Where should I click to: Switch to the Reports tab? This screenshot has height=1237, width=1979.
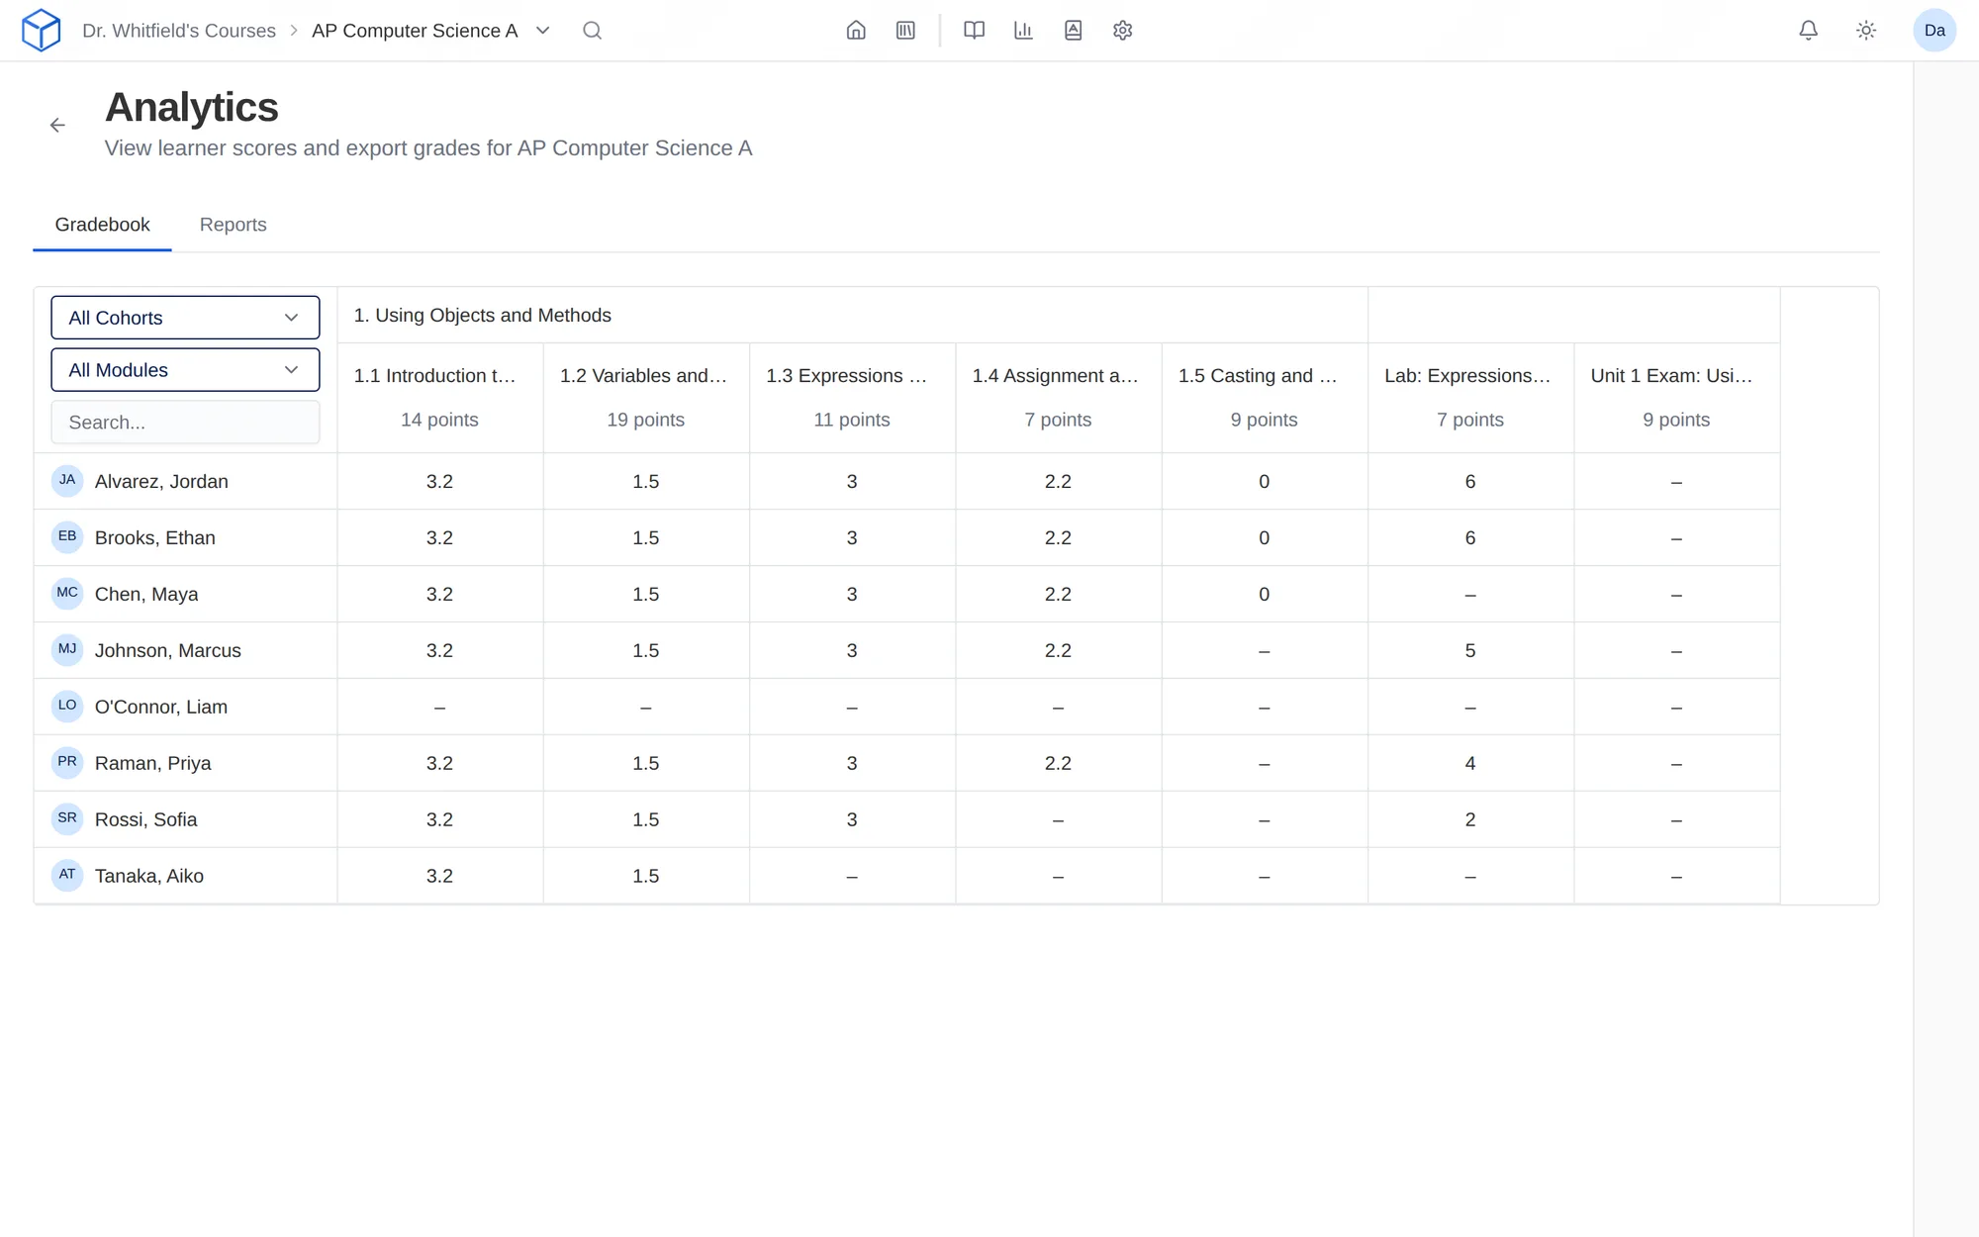pos(233,225)
